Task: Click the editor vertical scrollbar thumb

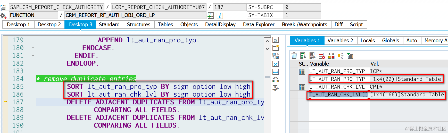Action: [x=267, y=77]
